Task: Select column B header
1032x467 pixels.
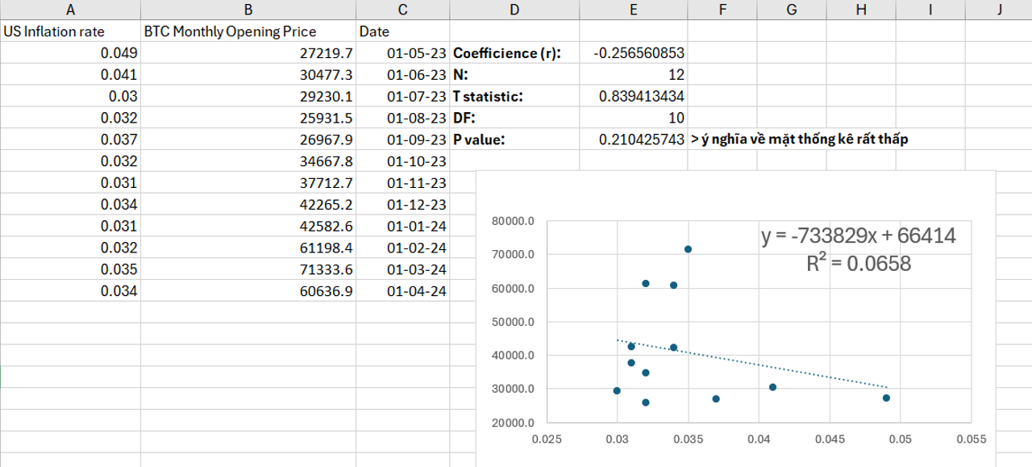Action: [248, 10]
